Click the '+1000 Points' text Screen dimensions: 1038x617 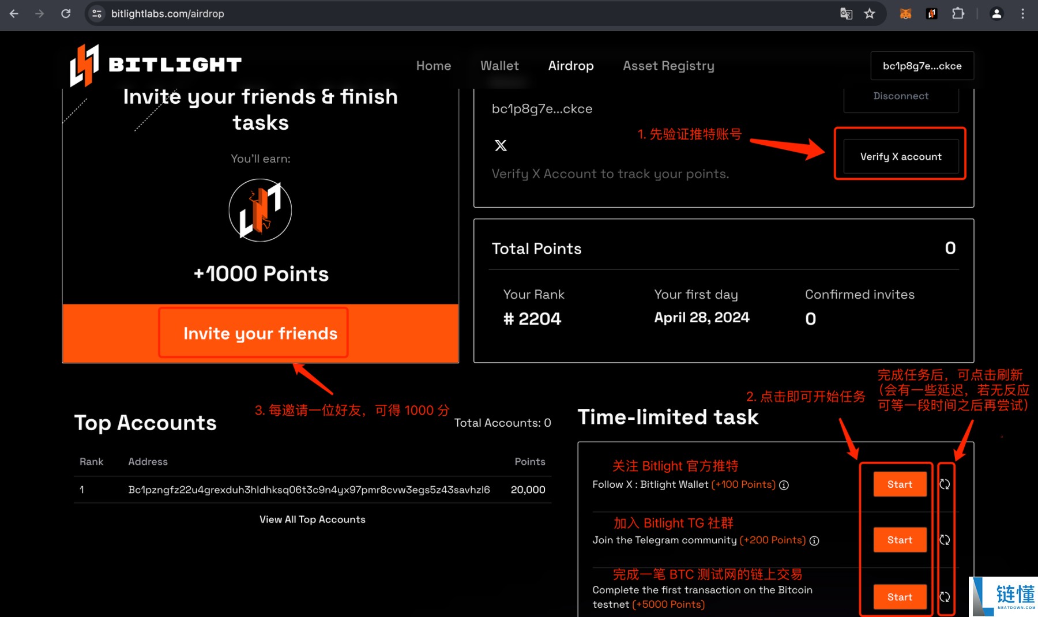click(x=261, y=274)
